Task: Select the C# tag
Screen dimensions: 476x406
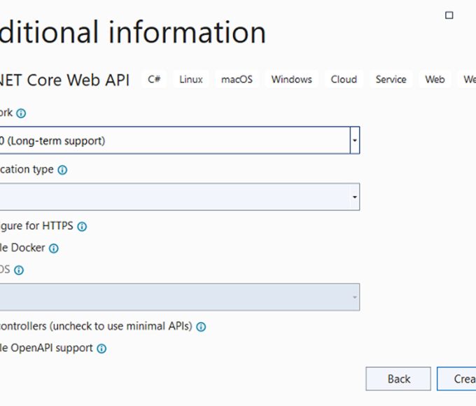Action: point(155,80)
